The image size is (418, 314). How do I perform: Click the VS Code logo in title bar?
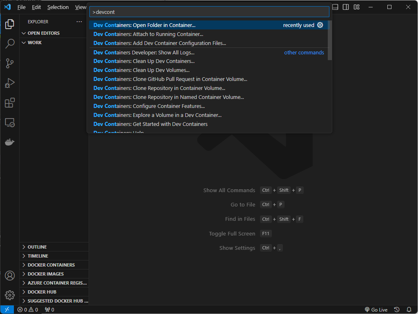click(7, 7)
